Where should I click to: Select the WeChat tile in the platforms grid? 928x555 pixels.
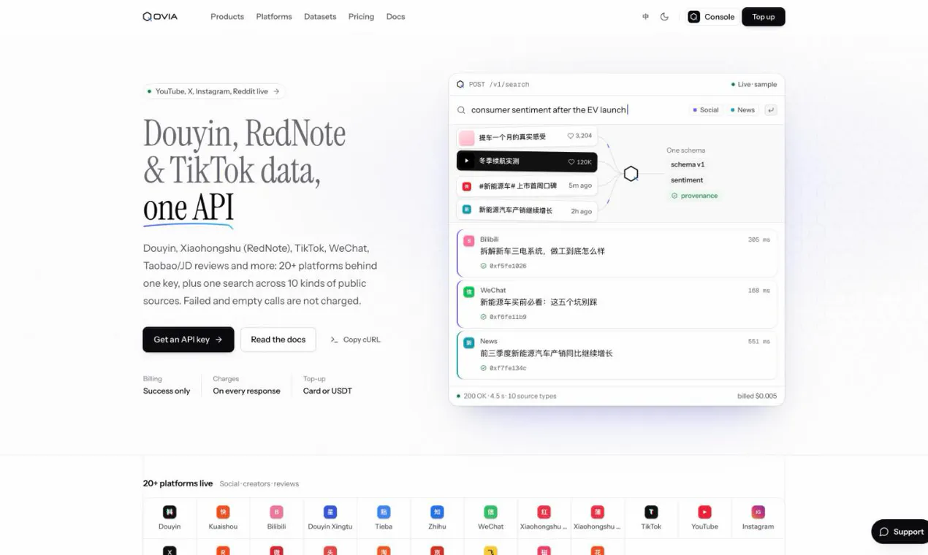click(x=491, y=518)
